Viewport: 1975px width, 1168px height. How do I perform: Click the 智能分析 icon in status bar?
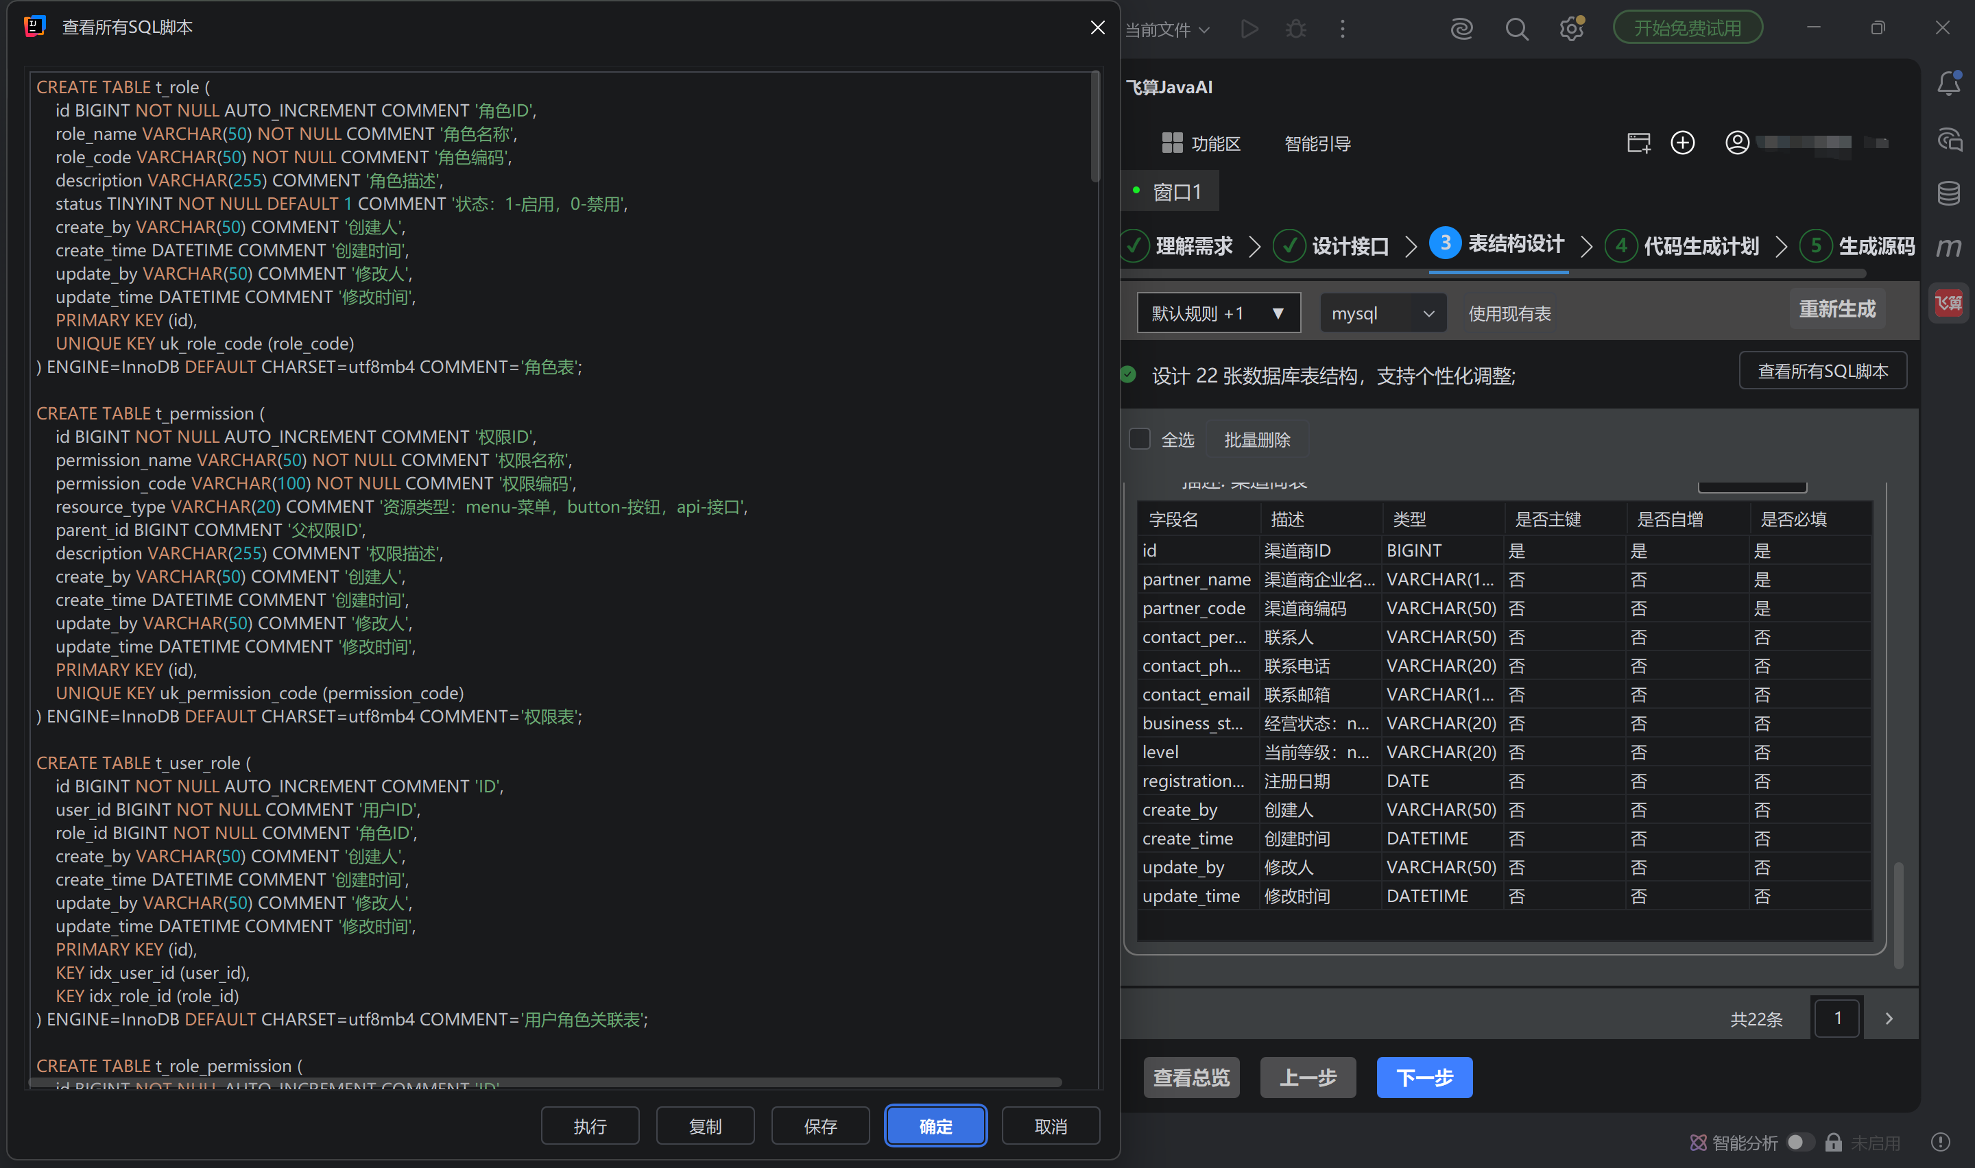tap(1699, 1142)
